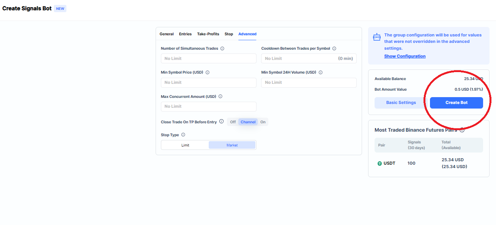
Task: Open the Take-Profits tab
Action: [x=208, y=34]
